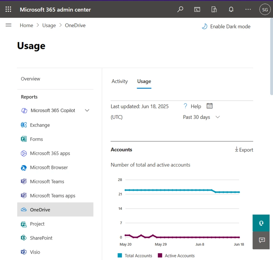Click the Exchange report icon
The width and height of the screenshot is (273, 260).
click(24, 125)
